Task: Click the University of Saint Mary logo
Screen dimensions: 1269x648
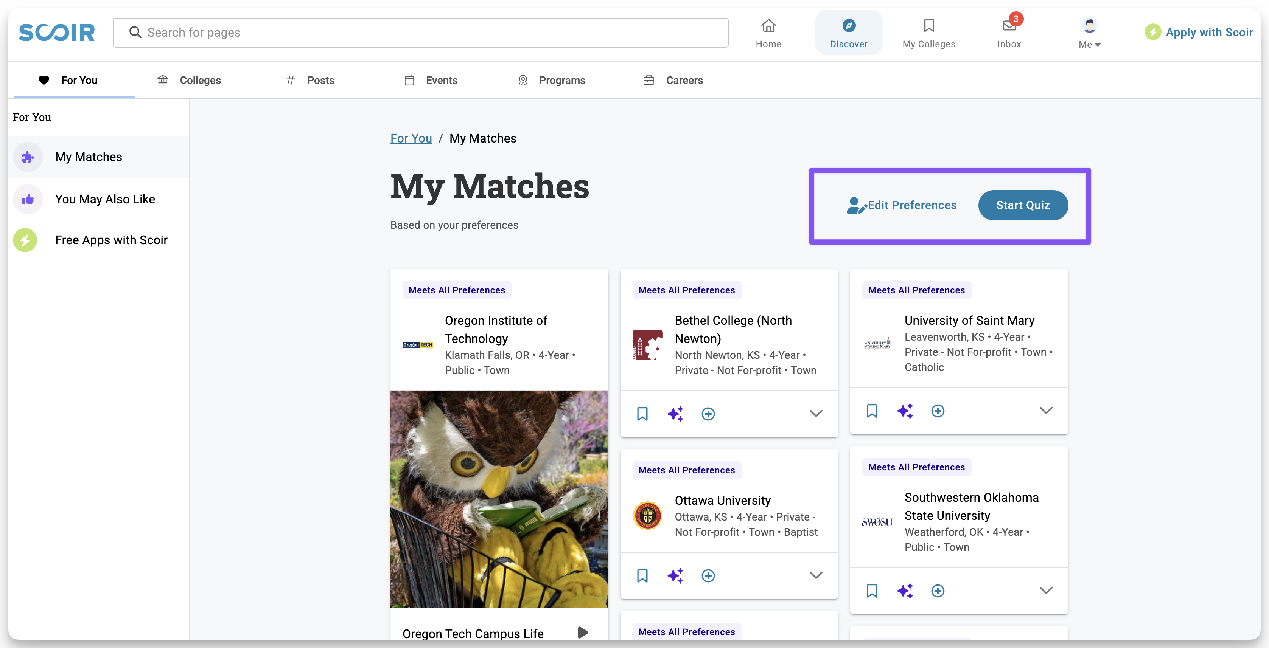Action: click(x=877, y=343)
